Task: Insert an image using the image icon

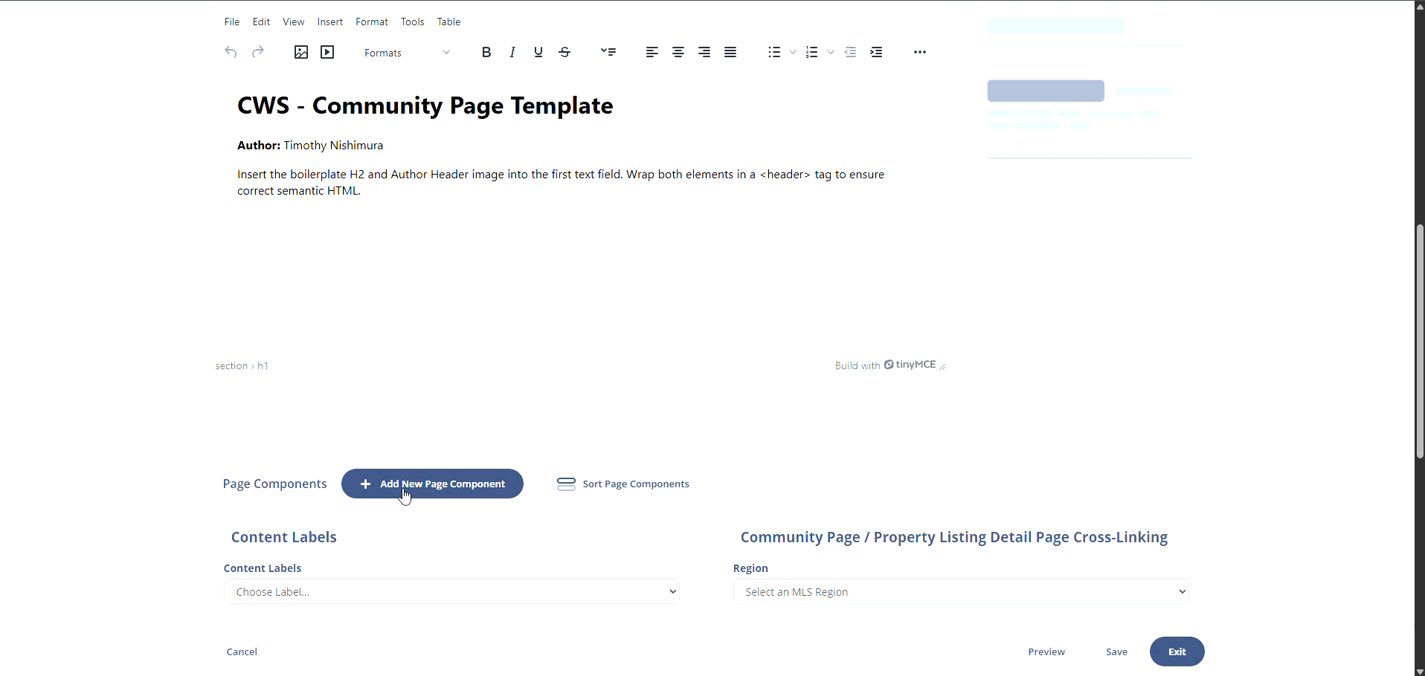Action: point(301,52)
